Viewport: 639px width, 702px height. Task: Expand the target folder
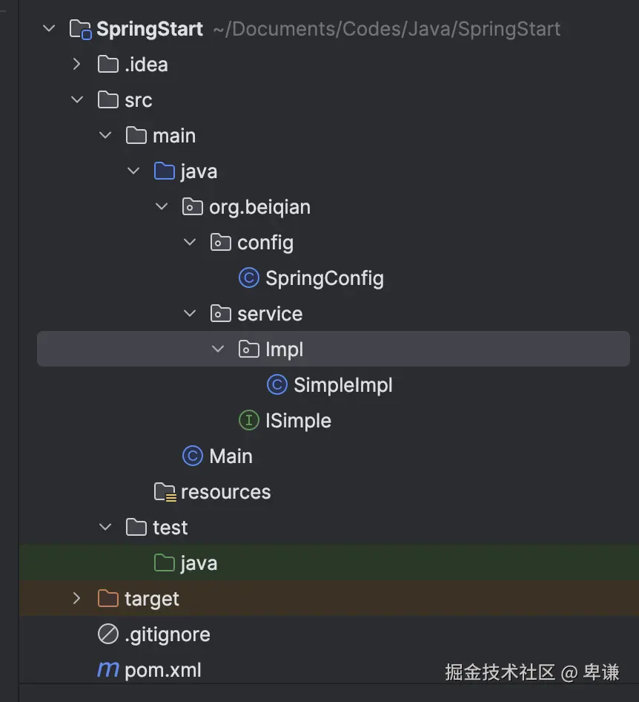76,599
